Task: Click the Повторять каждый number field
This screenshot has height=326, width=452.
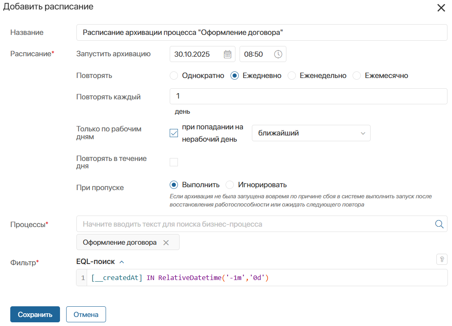Action: point(308,96)
